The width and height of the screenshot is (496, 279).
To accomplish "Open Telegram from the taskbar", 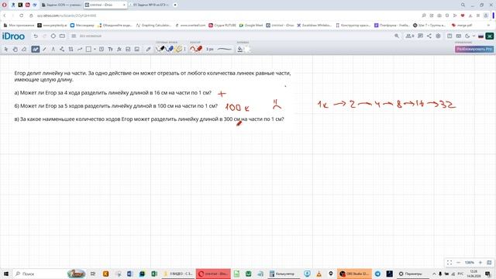I will point(377,274).
